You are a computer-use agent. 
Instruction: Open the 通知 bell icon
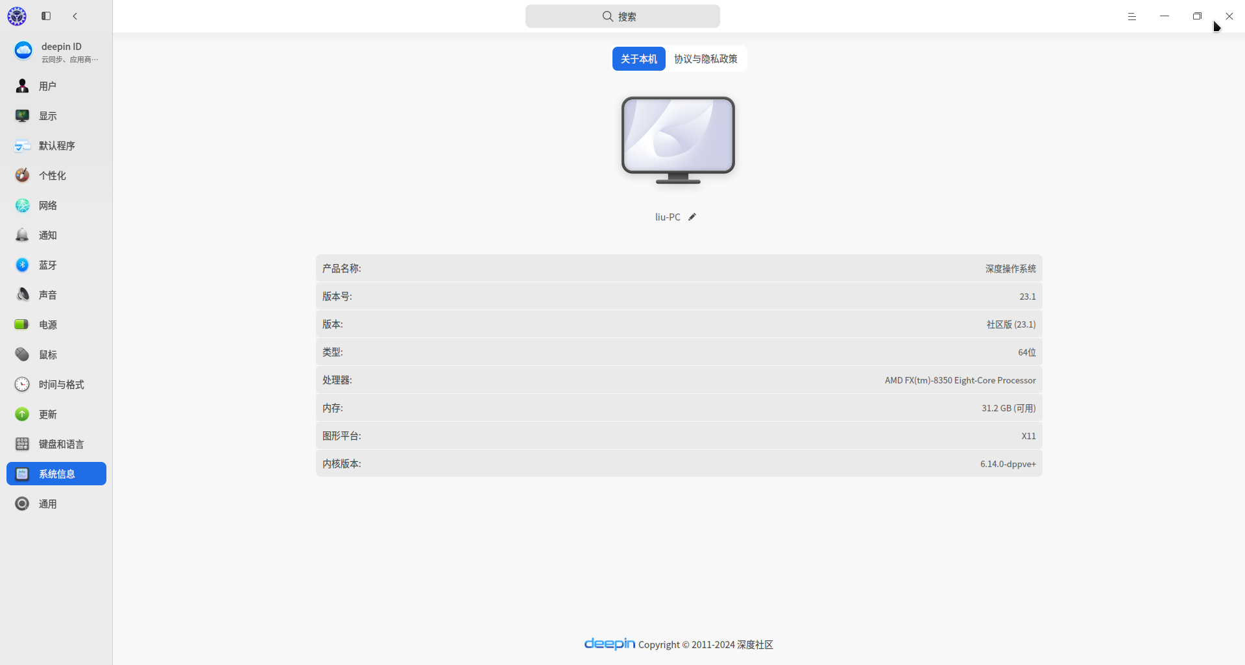tap(22, 235)
